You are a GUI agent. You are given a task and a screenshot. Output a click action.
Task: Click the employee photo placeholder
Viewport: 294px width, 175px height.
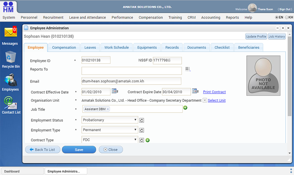[263, 75]
